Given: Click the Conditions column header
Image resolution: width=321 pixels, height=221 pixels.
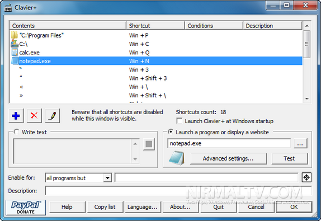Looking at the screenshot, I should pyautogui.click(x=214, y=26).
